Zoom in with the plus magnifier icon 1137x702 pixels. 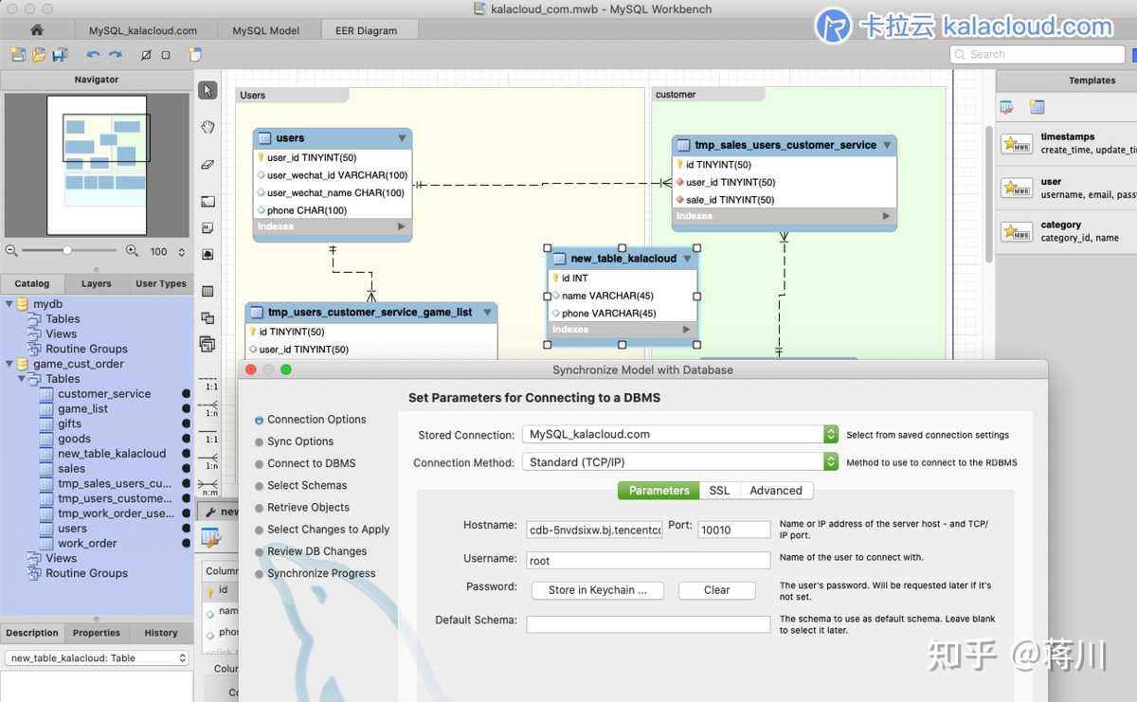pos(133,251)
